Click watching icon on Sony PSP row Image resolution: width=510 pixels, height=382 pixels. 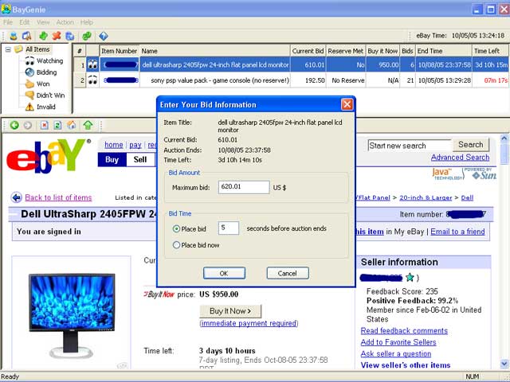tap(92, 80)
